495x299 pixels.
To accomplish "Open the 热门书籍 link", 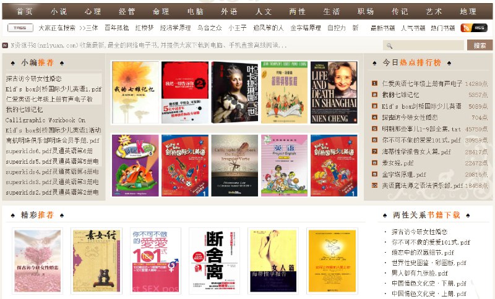I will pos(443,28).
